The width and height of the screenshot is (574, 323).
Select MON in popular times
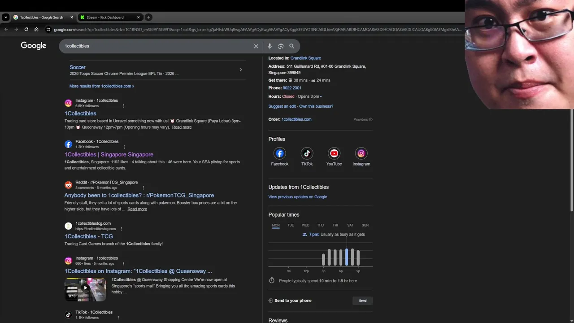276,225
